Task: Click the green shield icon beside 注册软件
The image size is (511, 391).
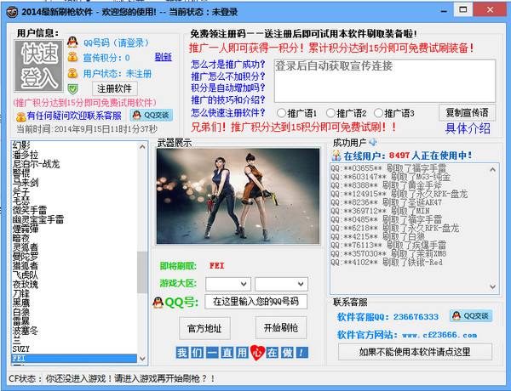Action: click(72, 88)
